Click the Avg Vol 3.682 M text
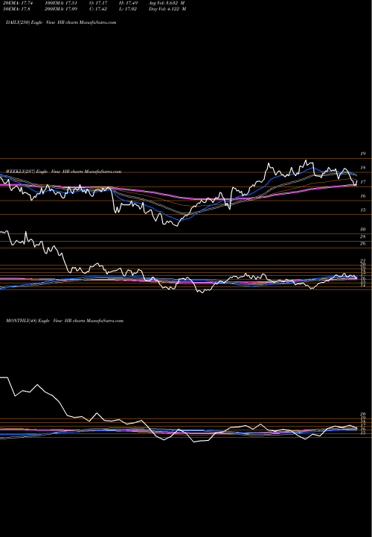This screenshot has height=537, width=372. pyautogui.click(x=167, y=3)
